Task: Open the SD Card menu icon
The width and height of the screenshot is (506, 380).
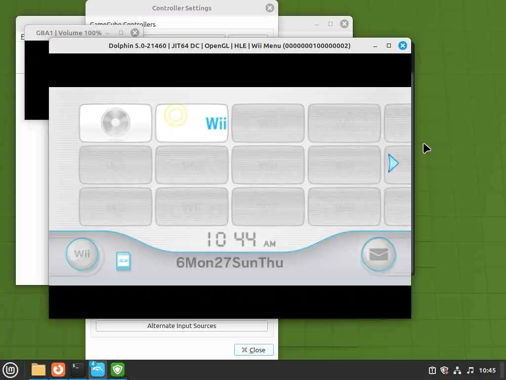Action: click(123, 261)
